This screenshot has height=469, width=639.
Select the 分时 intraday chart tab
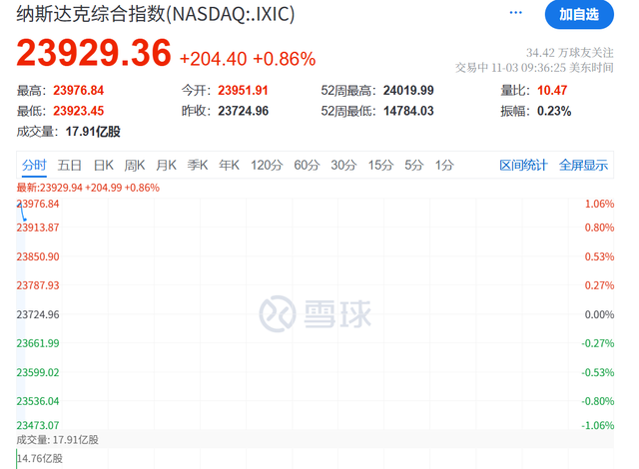(34, 165)
